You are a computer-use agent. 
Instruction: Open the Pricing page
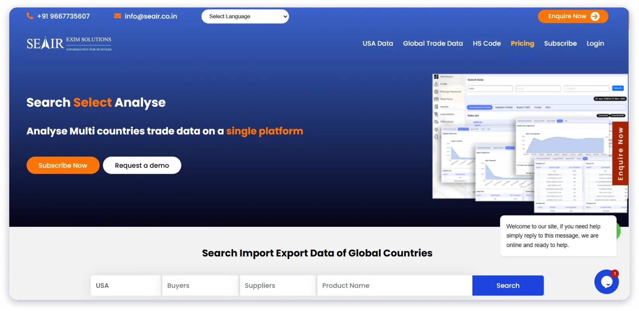[522, 43]
